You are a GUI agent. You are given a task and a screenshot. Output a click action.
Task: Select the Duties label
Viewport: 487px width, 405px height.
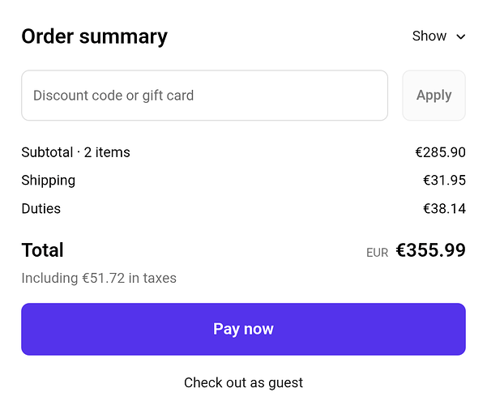click(x=41, y=209)
